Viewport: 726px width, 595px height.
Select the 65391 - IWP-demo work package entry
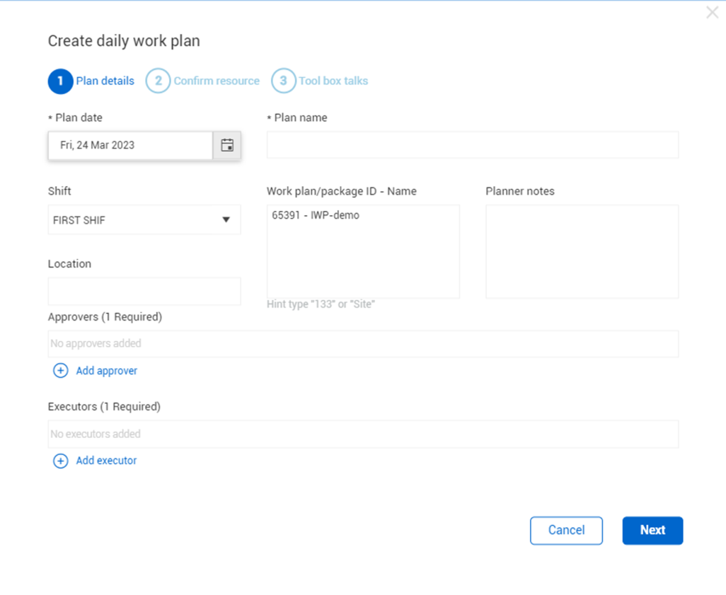[315, 215]
